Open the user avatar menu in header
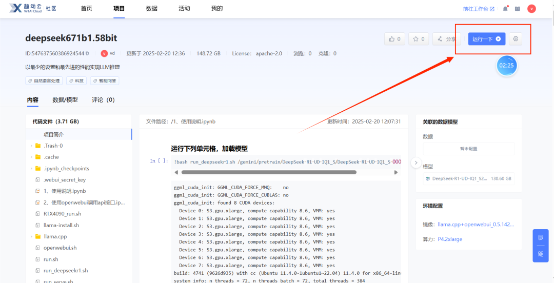Image resolution: width=554 pixels, height=283 pixels. [x=531, y=9]
